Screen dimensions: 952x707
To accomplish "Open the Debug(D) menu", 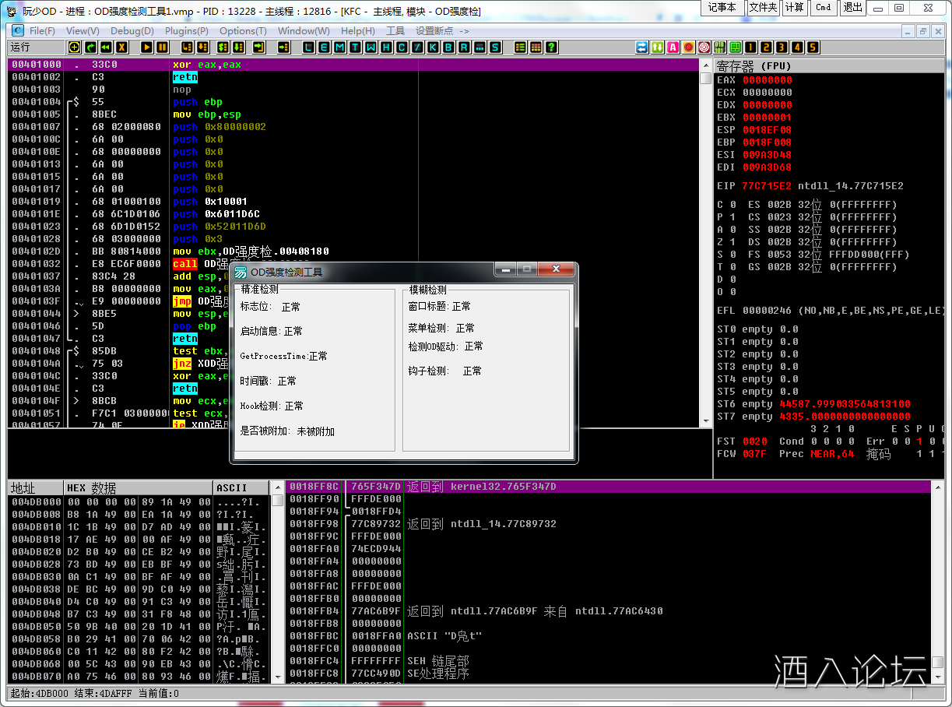I will tap(132, 31).
